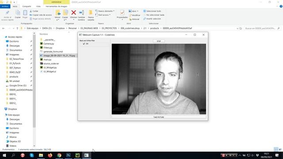Click the taskbar search icon
Screen dimensions: 283x159
coord(13,155)
